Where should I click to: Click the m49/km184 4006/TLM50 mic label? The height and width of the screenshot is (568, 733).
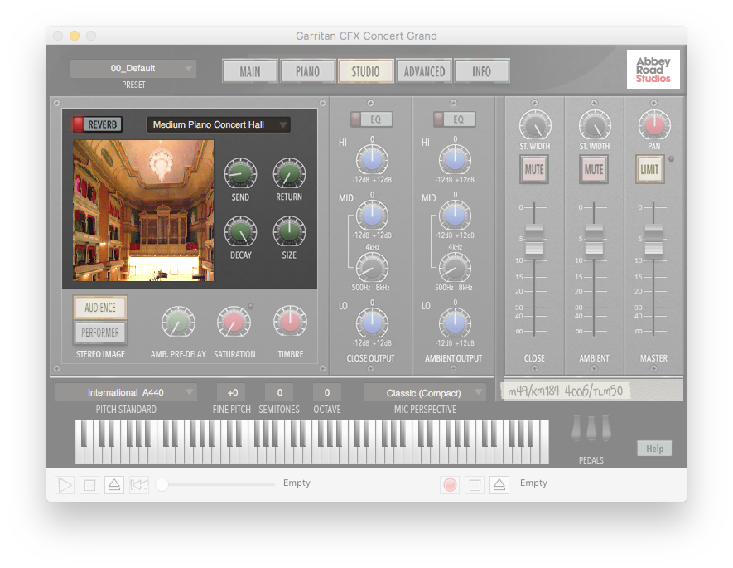click(566, 391)
